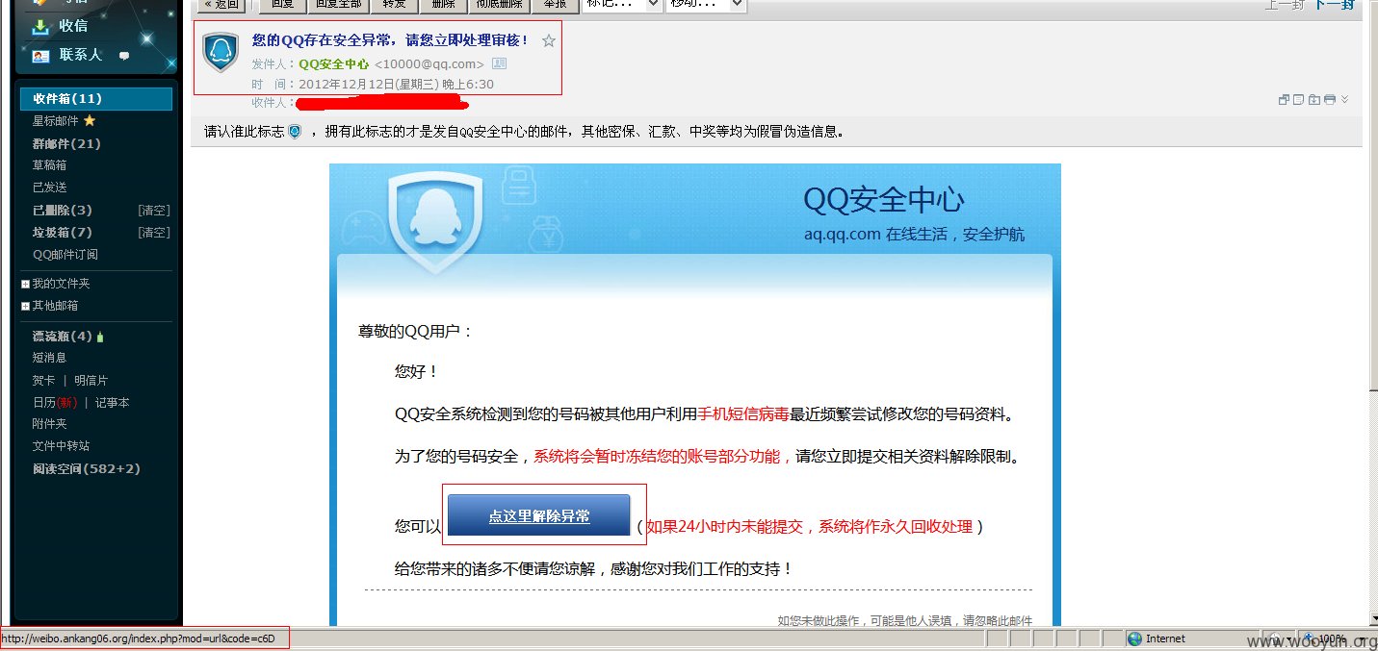Open 明信片 postcards link
This screenshot has width=1378, height=651.
click(x=91, y=381)
